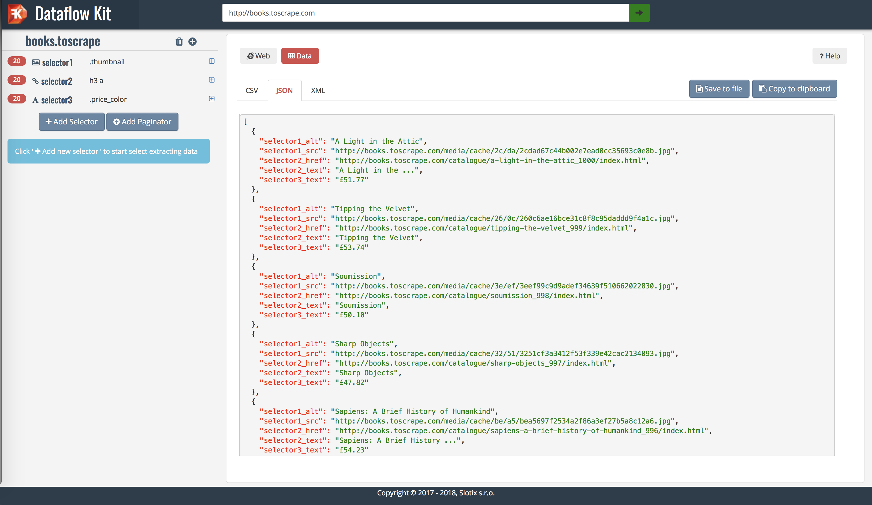The image size is (872, 505).
Task: Save extracted data to file
Action: pos(719,89)
